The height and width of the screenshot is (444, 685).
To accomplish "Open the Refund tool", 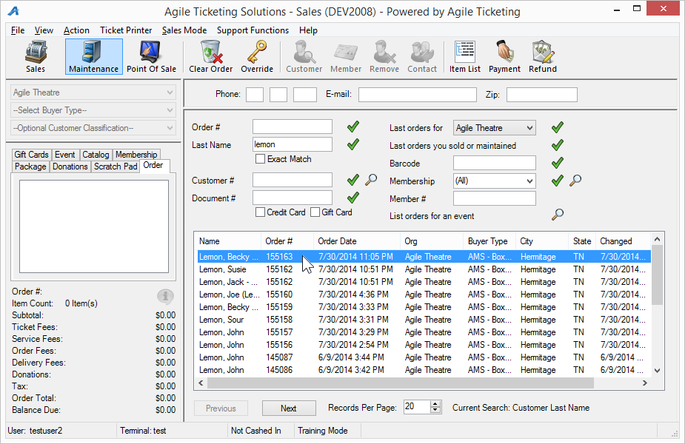I will click(543, 57).
